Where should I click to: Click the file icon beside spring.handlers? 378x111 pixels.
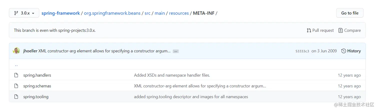(x=16, y=75)
